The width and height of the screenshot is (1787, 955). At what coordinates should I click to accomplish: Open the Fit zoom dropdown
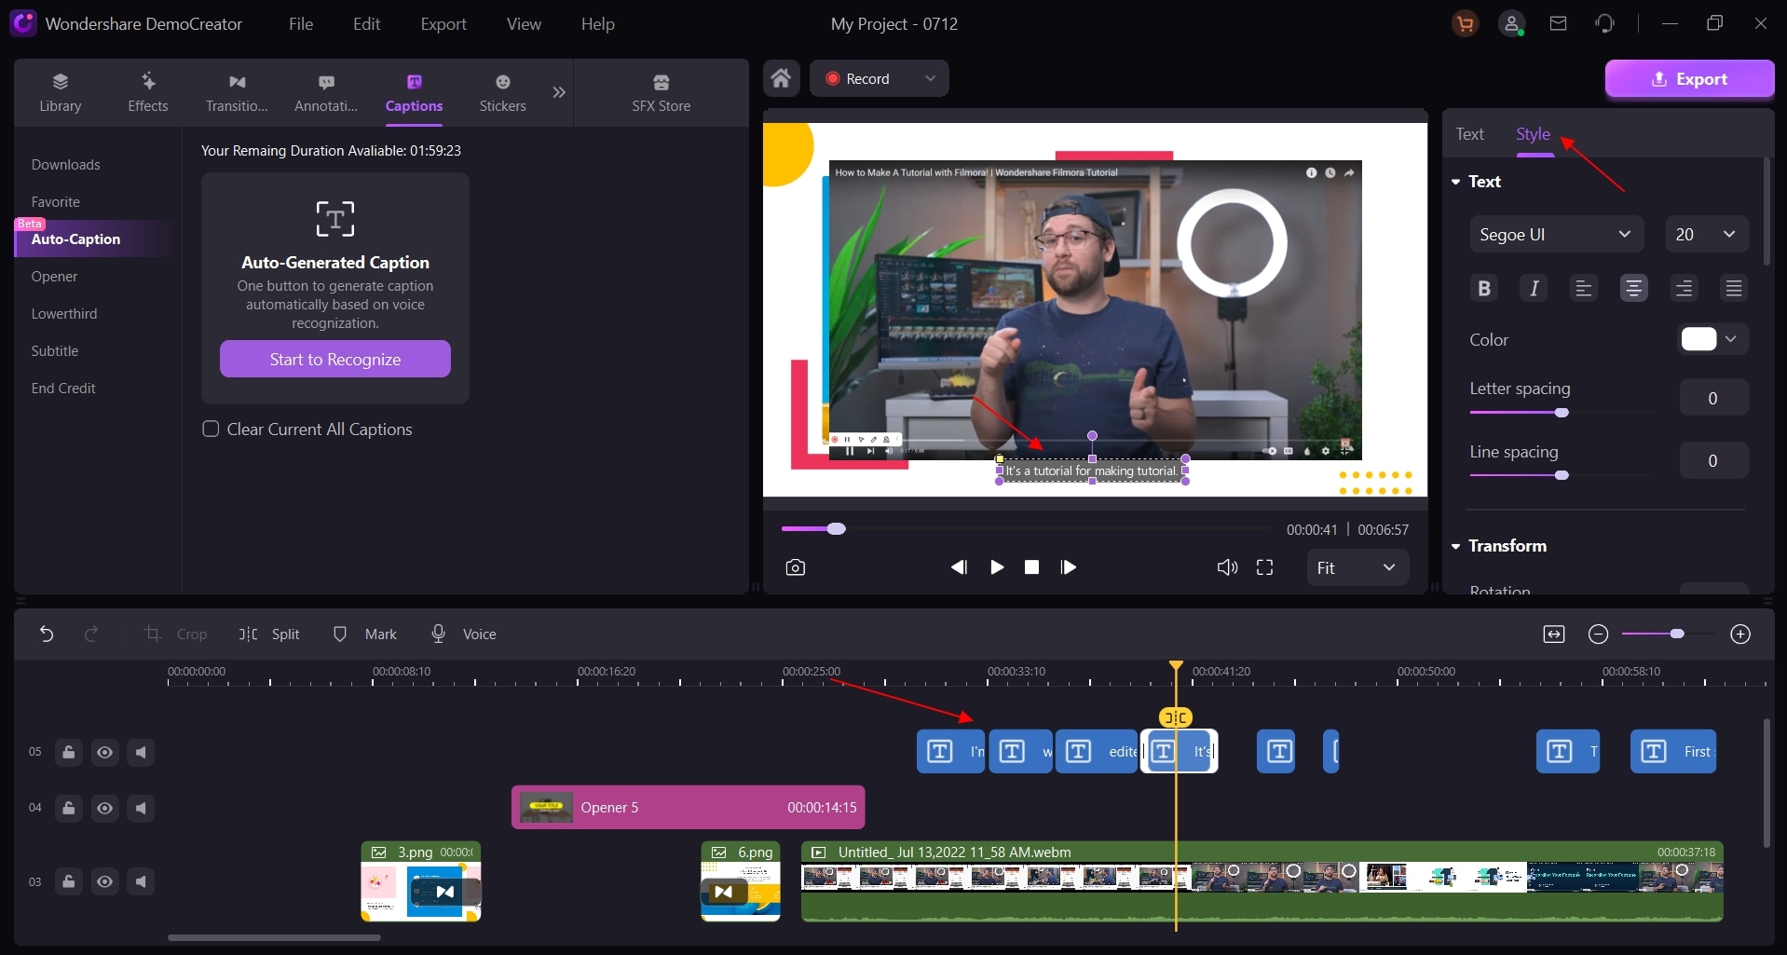click(x=1357, y=567)
